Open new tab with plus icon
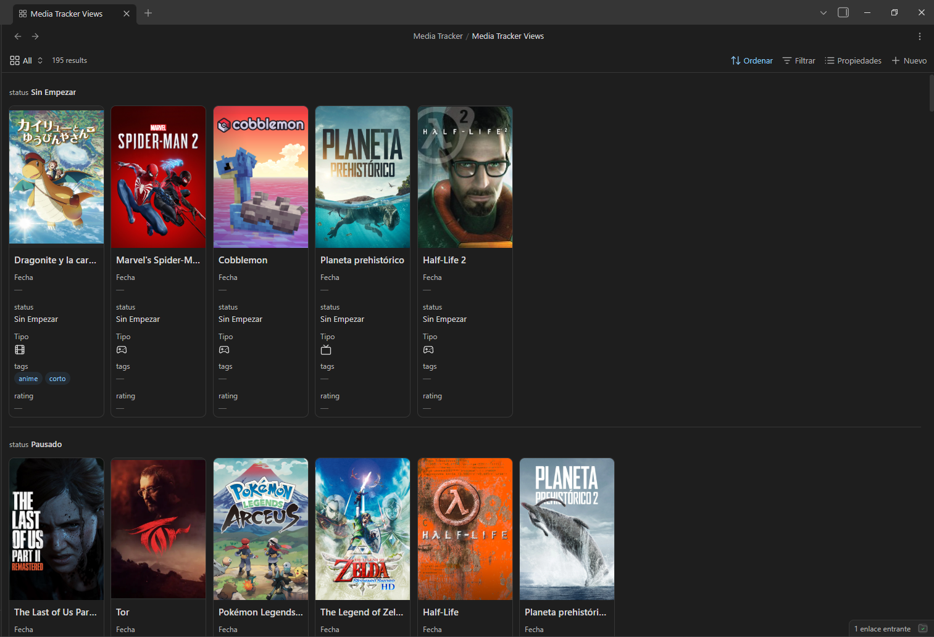 tap(148, 13)
